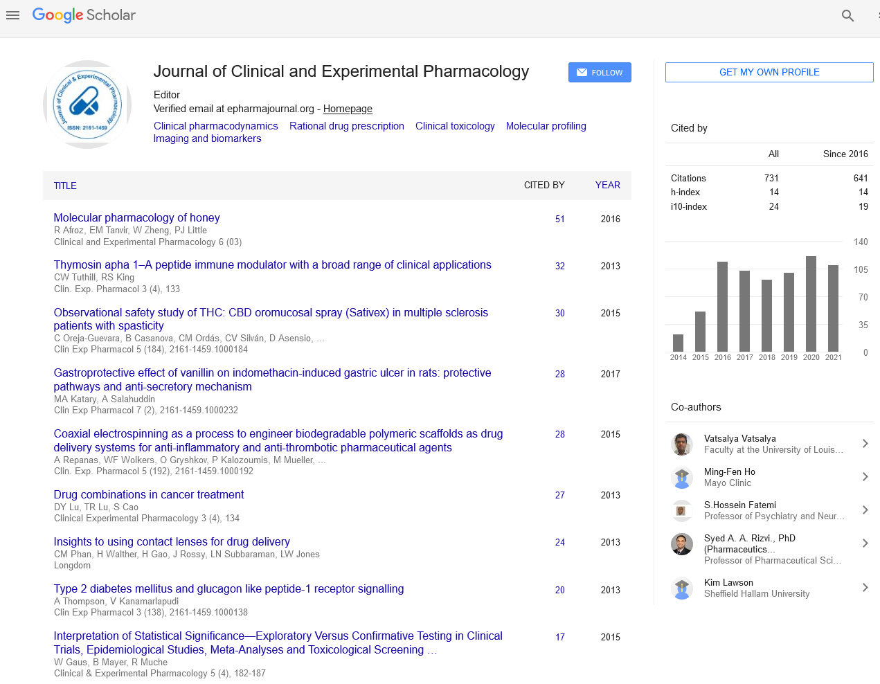The width and height of the screenshot is (880, 684).
Task: Click S.Hossein Fatemi's avatar photo
Action: click(682, 510)
